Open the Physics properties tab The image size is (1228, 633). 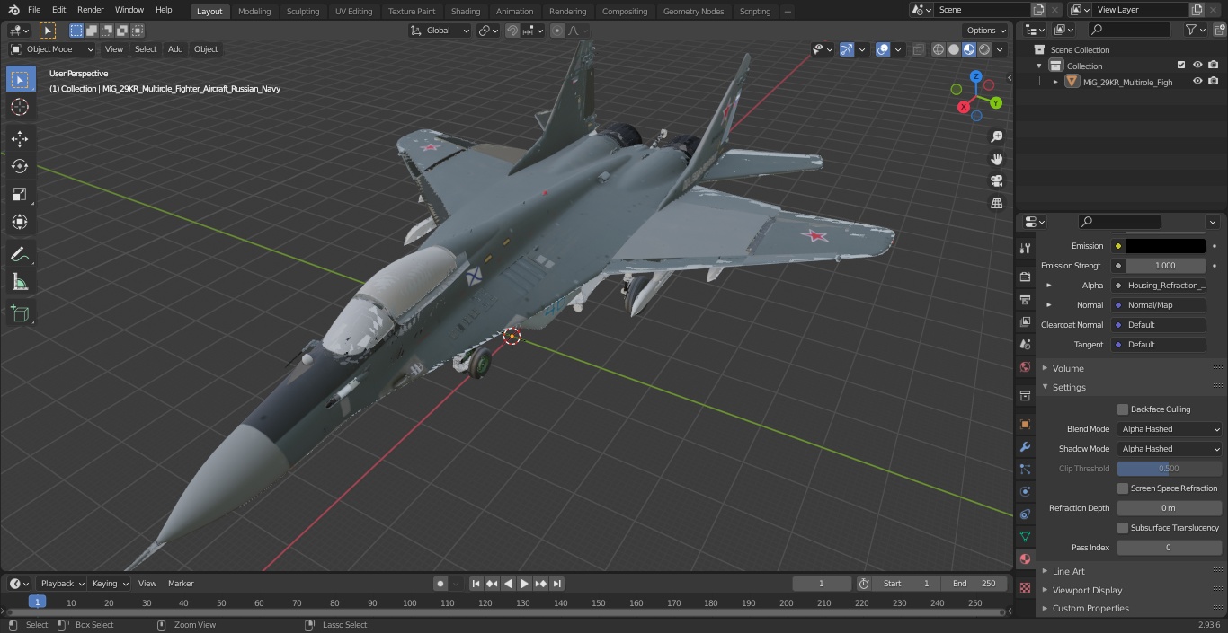tap(1025, 491)
